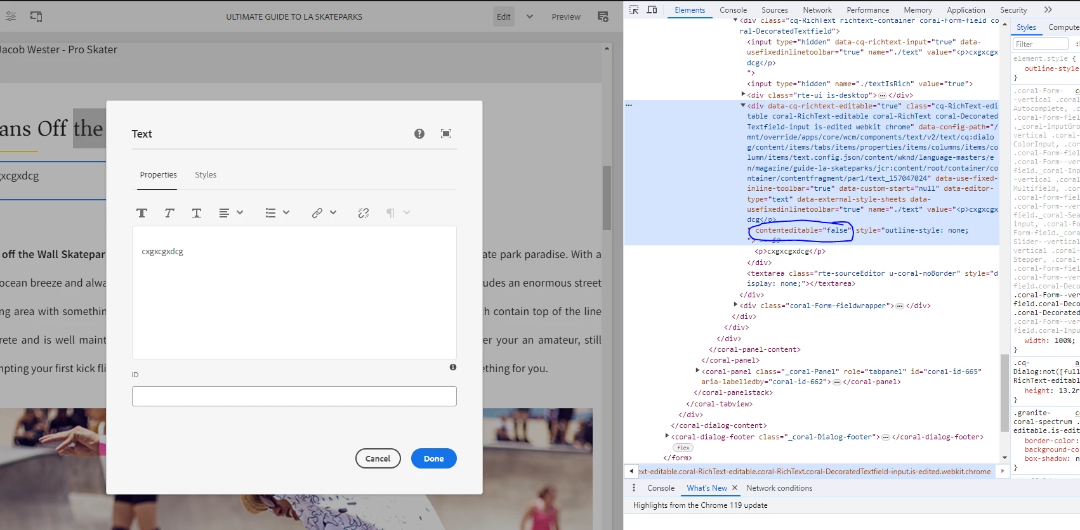
Task: Open the Elements panel tab
Action: point(690,10)
